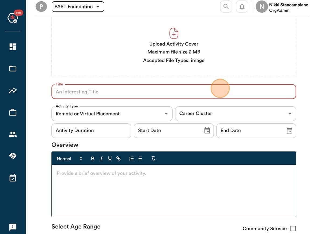
Task: Open the Start Date calendar picker icon
Action: [207, 131]
